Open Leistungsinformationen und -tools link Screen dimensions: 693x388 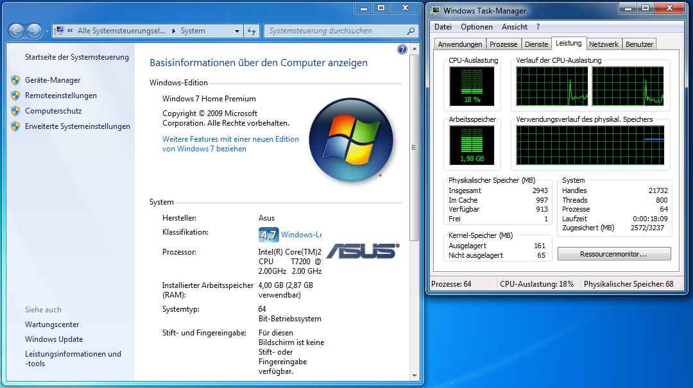pyautogui.click(x=73, y=359)
